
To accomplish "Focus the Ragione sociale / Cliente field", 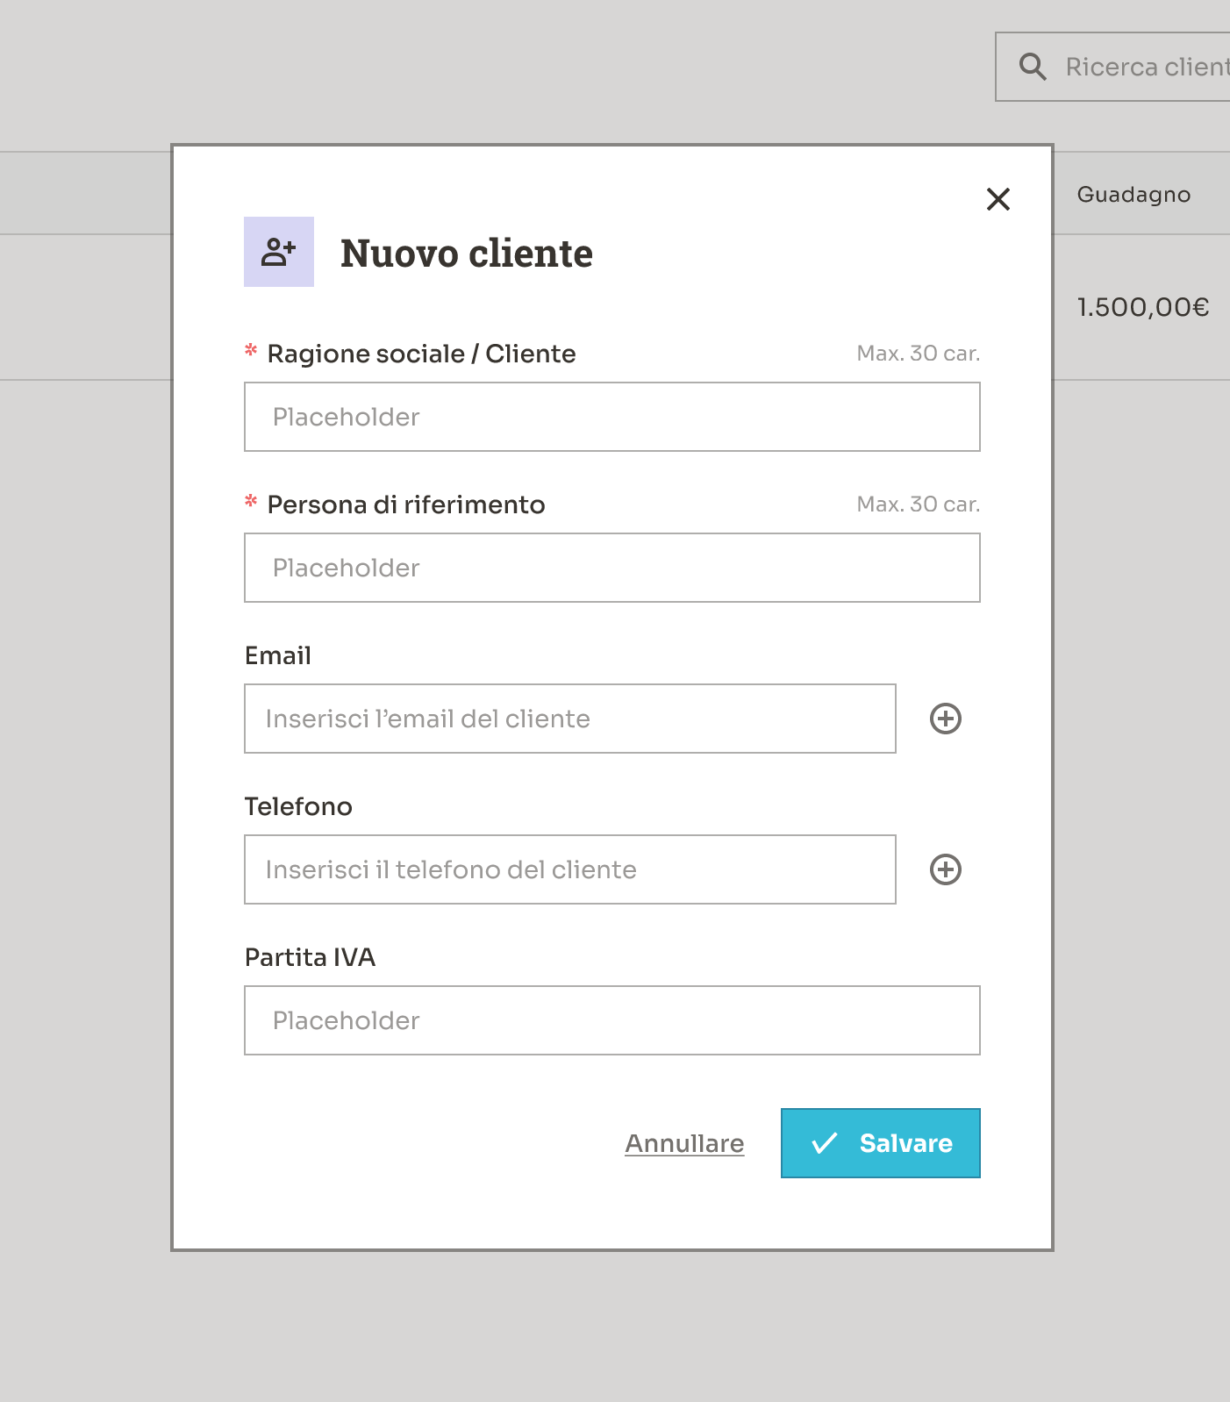I will point(611,417).
